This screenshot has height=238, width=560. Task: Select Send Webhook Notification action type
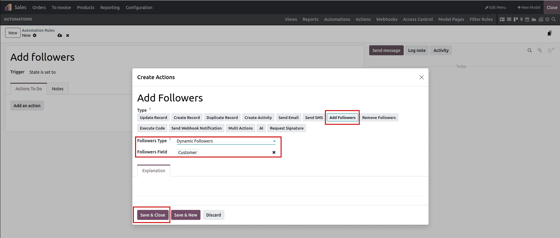[197, 128]
